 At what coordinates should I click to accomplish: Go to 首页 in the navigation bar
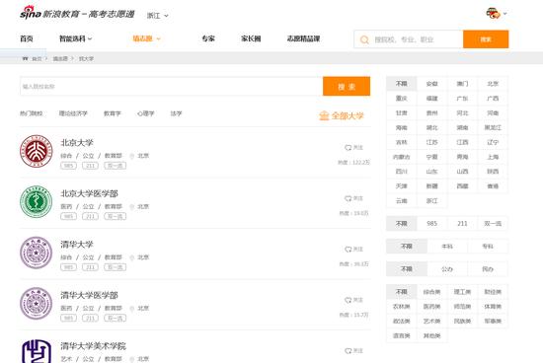tap(27, 38)
